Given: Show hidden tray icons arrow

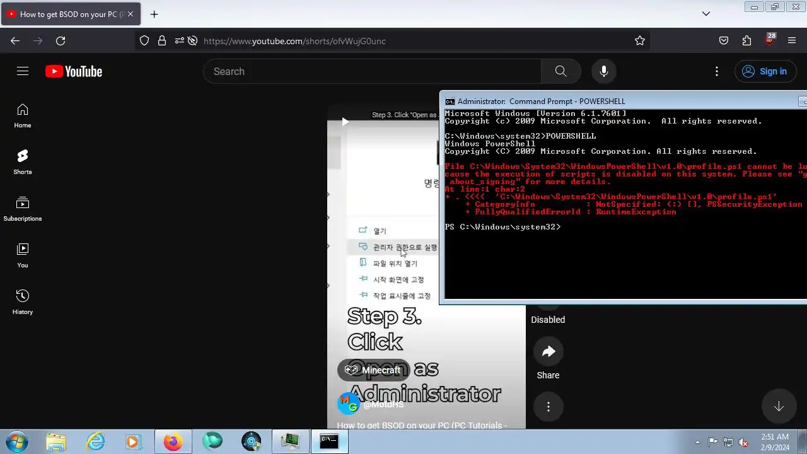Looking at the screenshot, I should [697, 442].
